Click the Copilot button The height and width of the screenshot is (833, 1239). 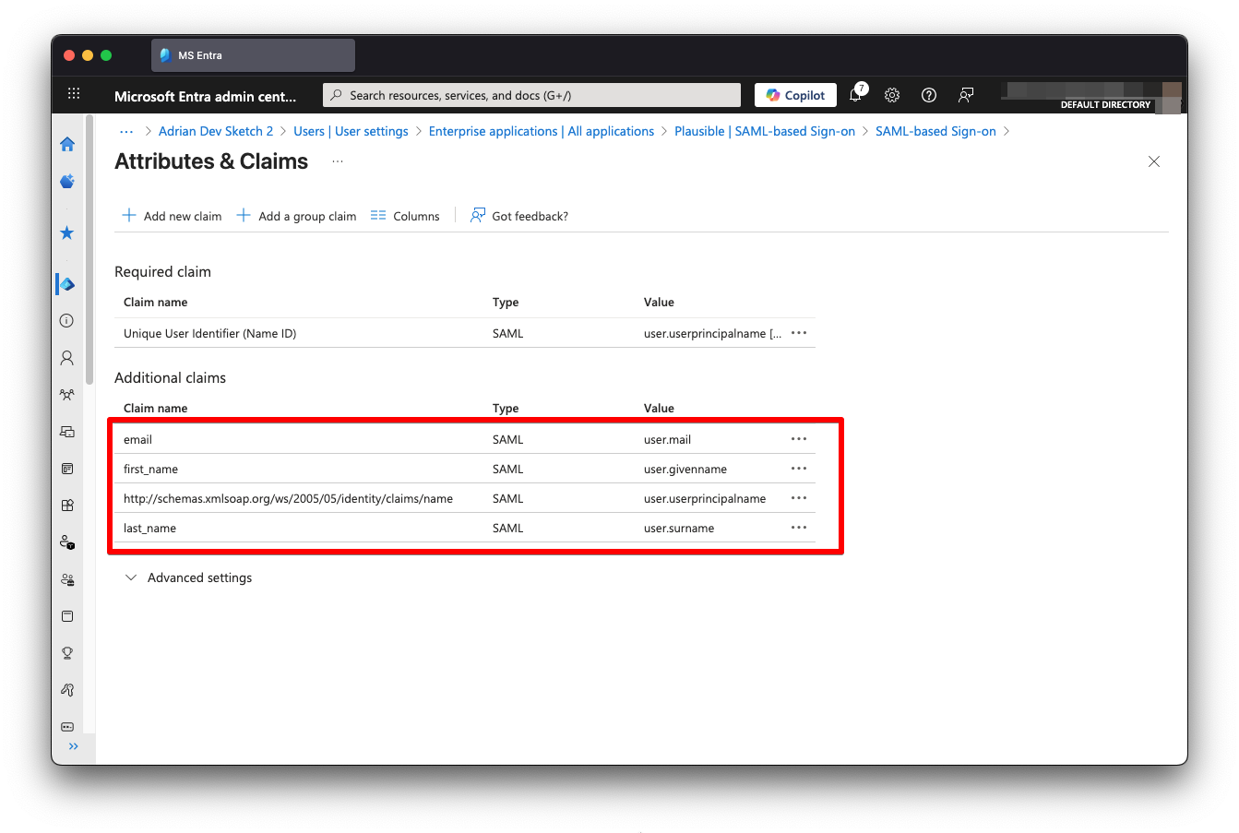[x=795, y=95]
